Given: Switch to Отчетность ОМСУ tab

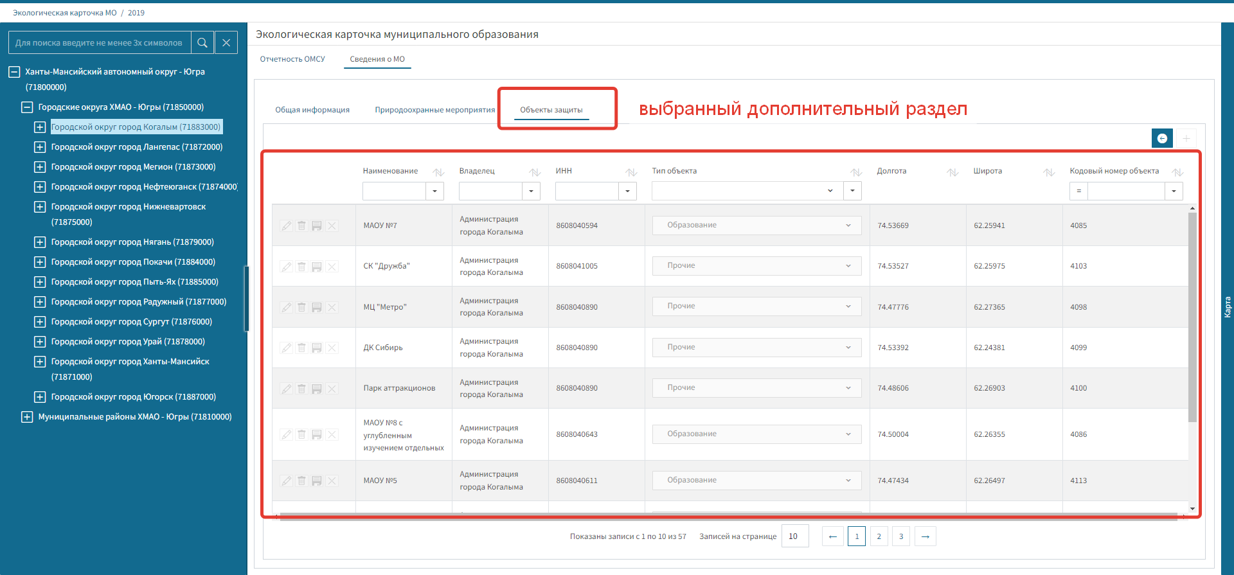Looking at the screenshot, I should coord(292,59).
